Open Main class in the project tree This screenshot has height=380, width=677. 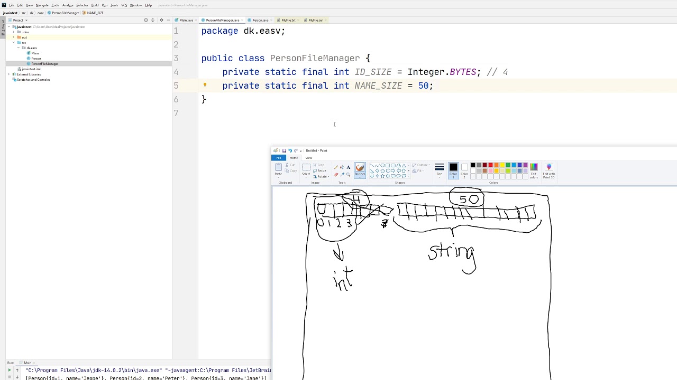(33, 53)
